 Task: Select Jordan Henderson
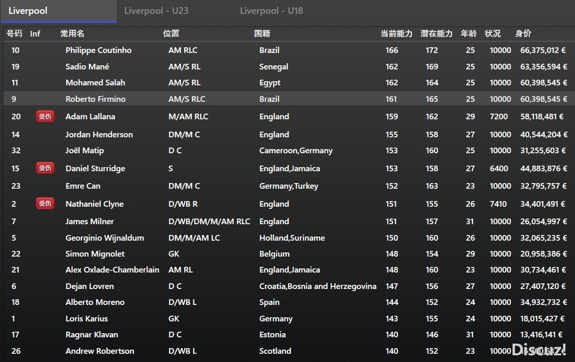[99, 135]
